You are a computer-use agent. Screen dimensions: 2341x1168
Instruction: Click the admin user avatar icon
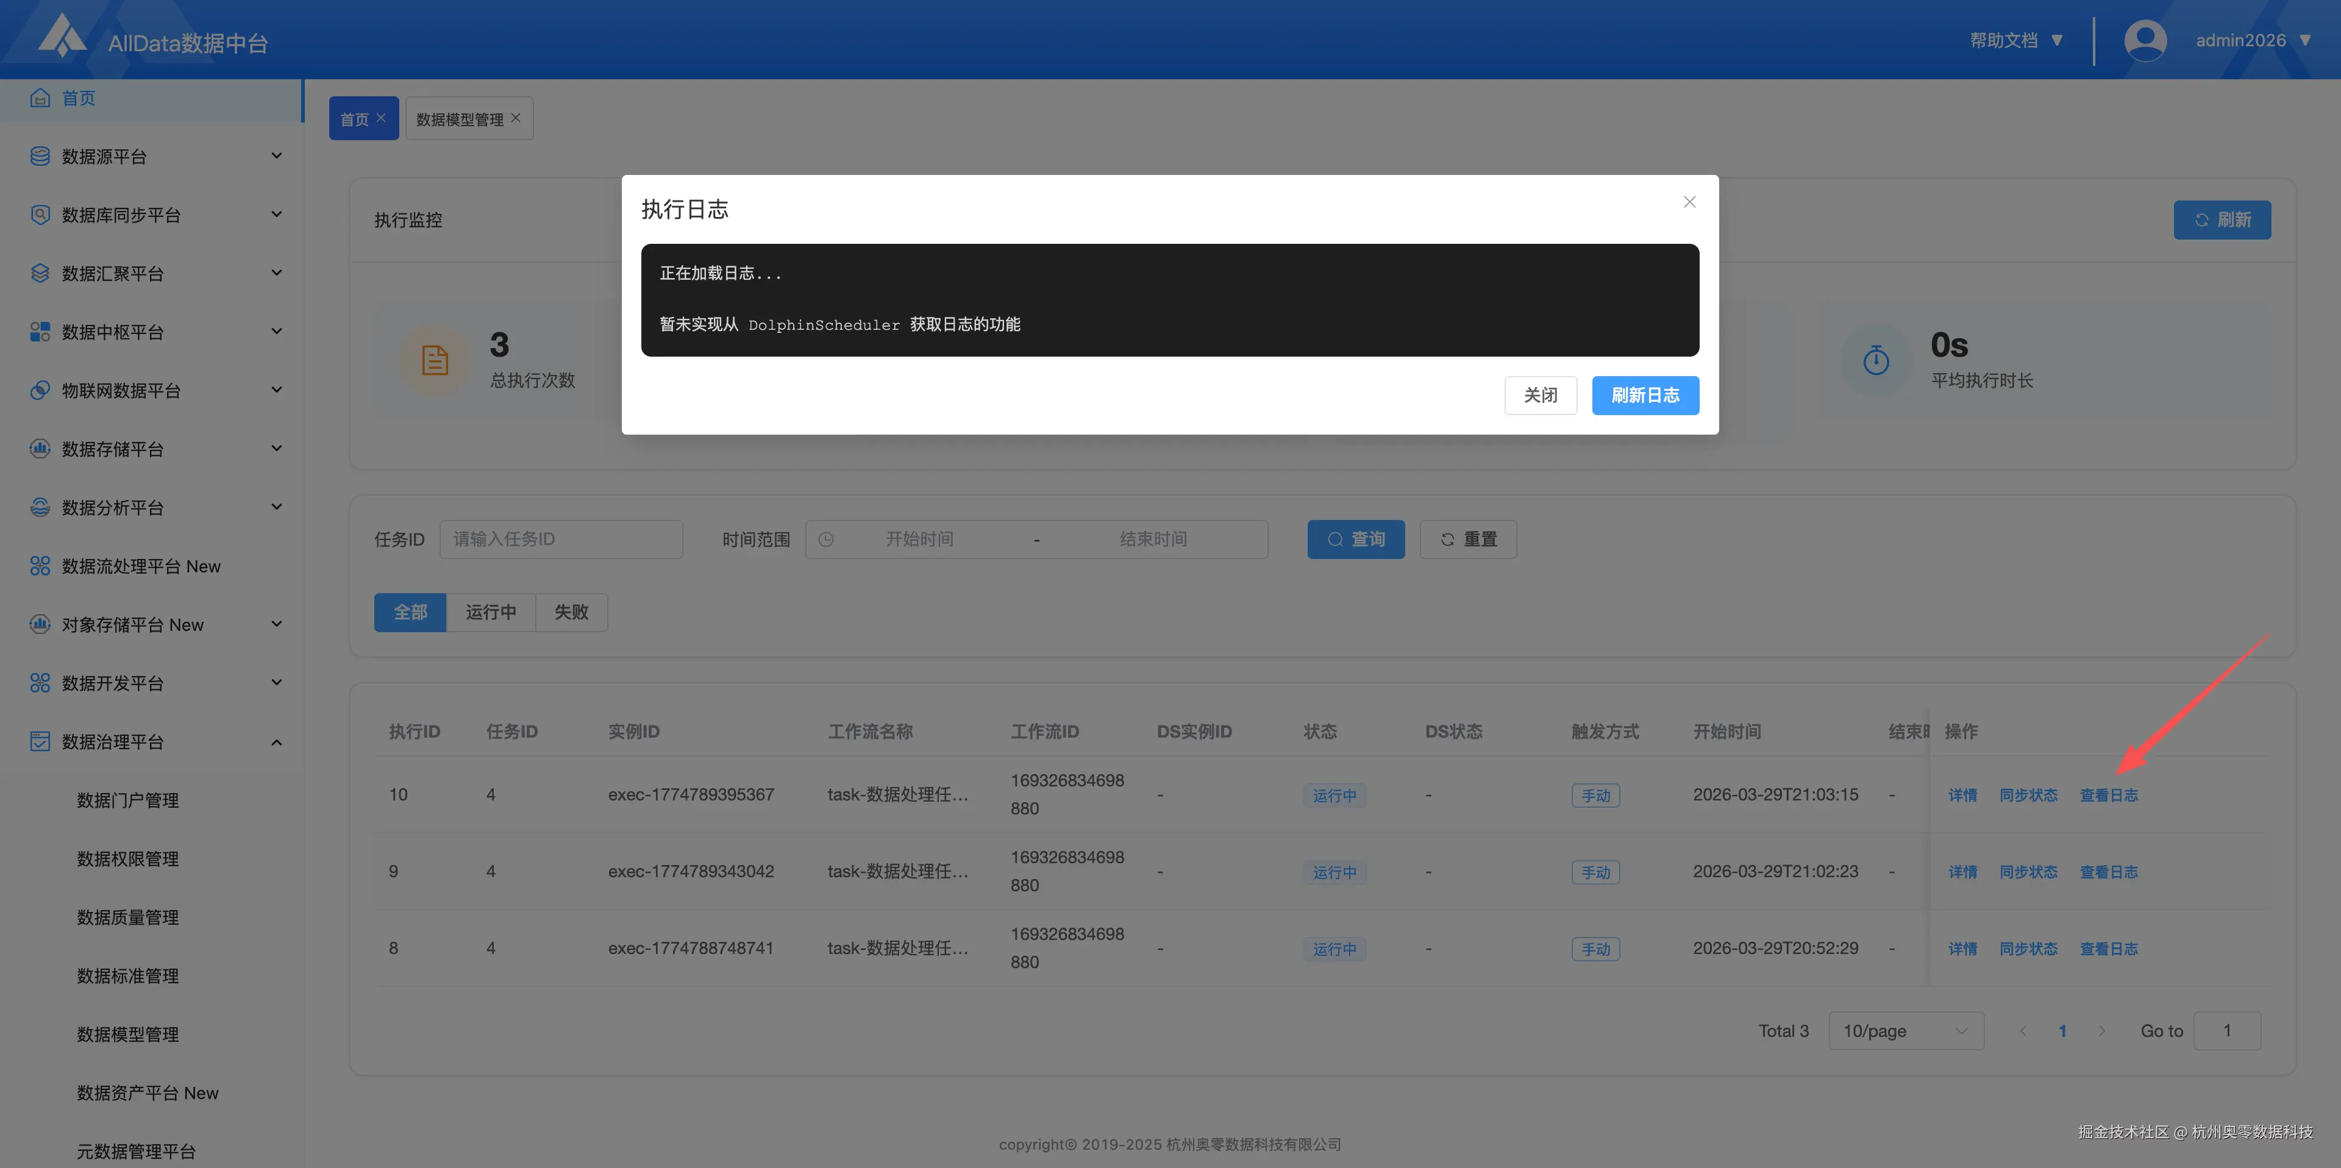(2145, 41)
